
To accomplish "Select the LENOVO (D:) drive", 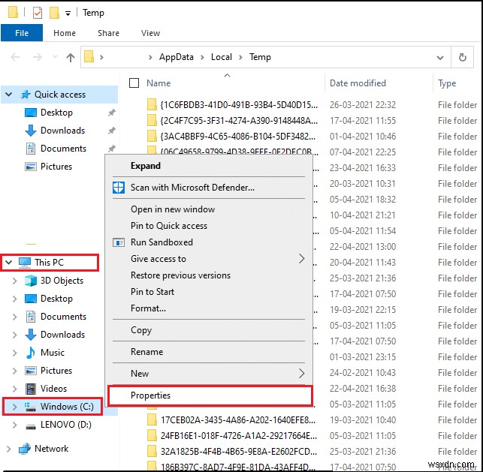I will (66, 425).
